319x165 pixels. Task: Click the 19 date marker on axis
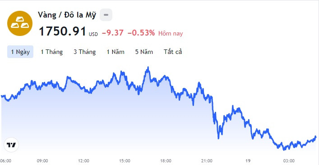click(248, 161)
